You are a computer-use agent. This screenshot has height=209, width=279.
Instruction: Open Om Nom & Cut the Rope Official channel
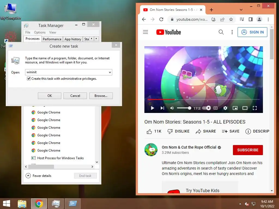point(189,147)
